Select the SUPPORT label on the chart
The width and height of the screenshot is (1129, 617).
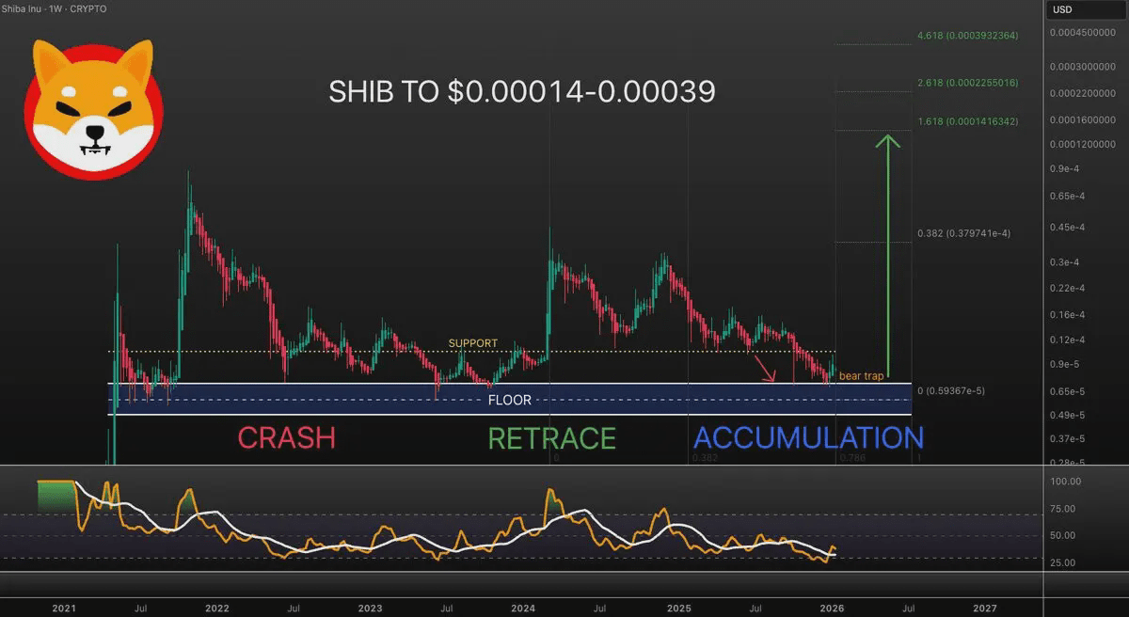tap(473, 343)
